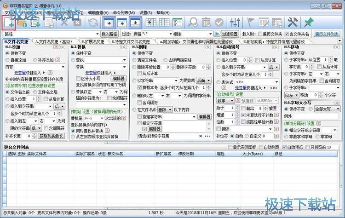Viewport: 345px width, 218px height.
Task: Click the add file icon with green plus
Action: click(9, 22)
